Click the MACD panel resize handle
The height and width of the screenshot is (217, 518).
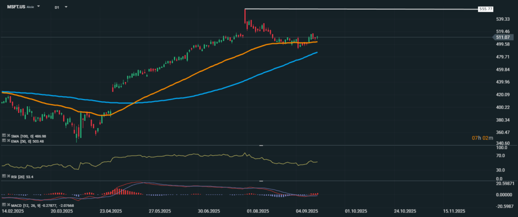coord(262,181)
